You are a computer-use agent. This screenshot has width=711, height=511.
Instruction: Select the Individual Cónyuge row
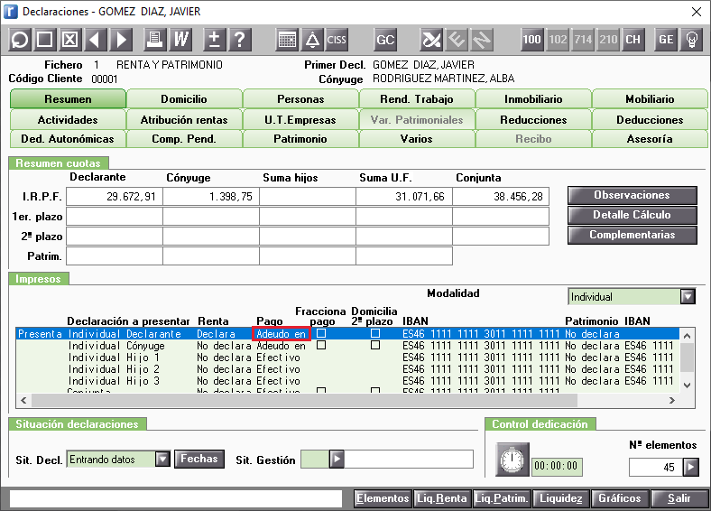point(347,346)
